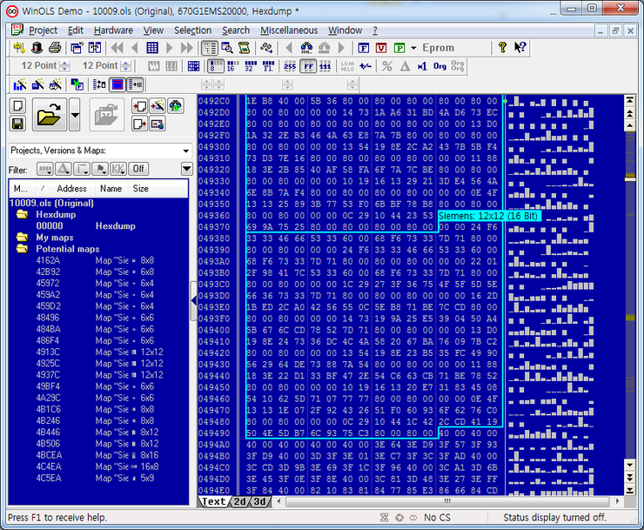This screenshot has width=644, height=530.
Task: Click the vertical scrollbar thumb of hexdump
Action: click(x=629, y=178)
